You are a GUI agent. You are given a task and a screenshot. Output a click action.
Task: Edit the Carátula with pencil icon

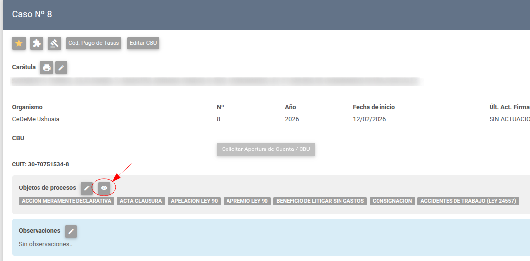click(61, 68)
